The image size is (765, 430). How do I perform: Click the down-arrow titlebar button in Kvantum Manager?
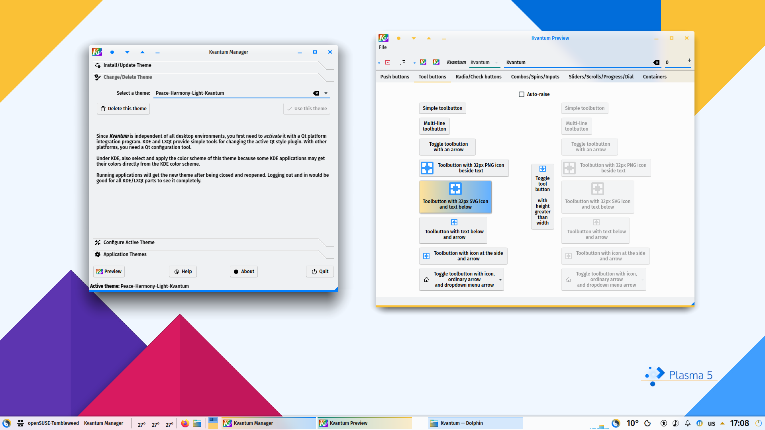pos(127,52)
